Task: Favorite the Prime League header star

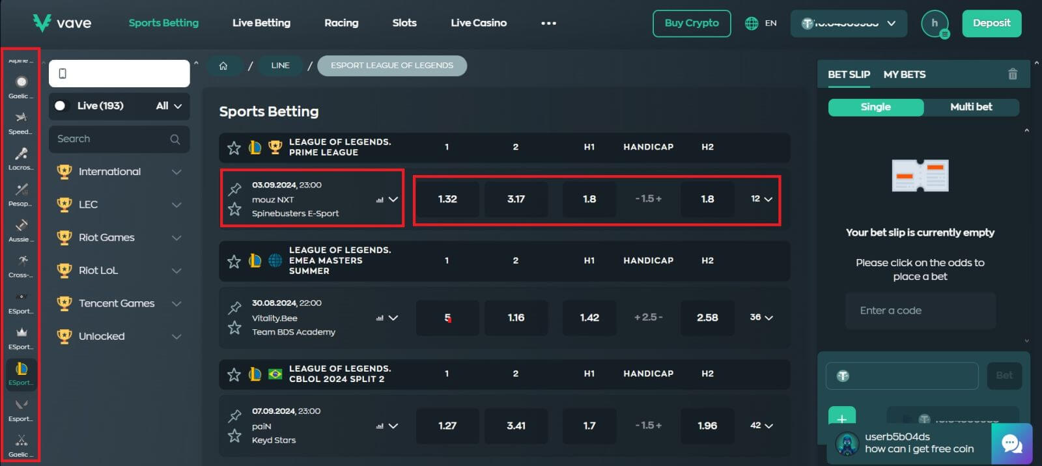Action: (234, 148)
